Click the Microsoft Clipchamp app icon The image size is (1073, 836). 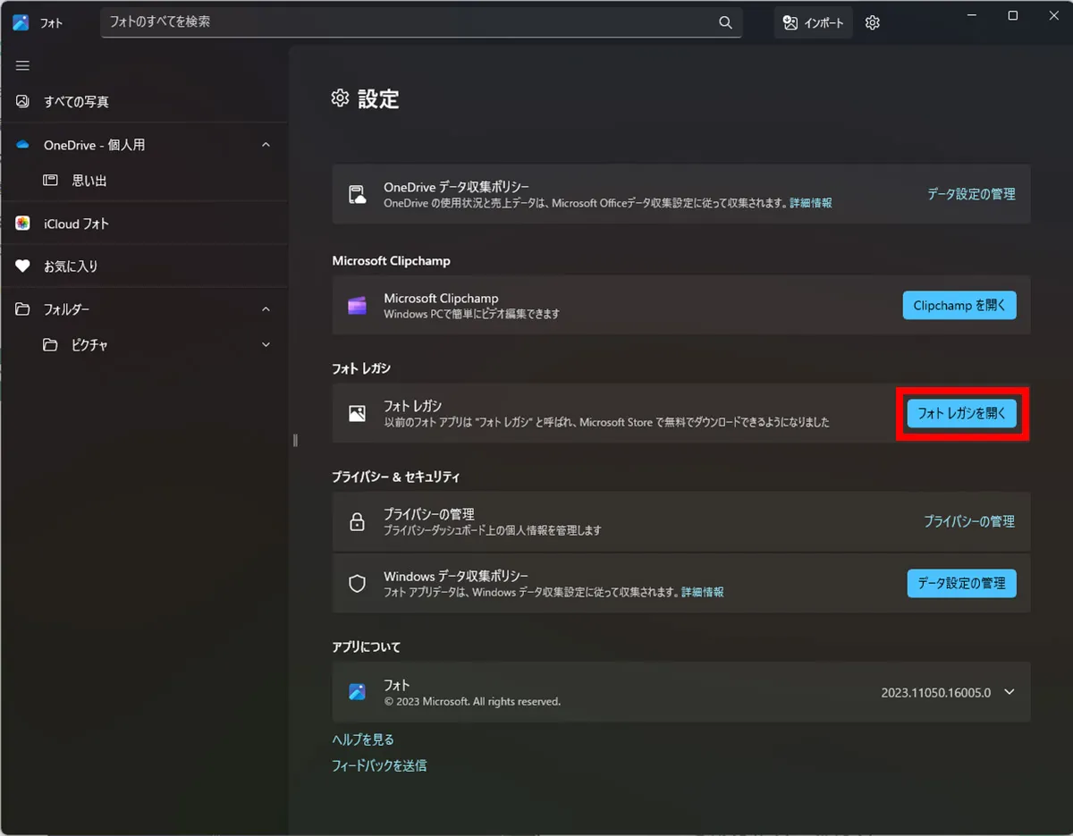pyautogui.click(x=357, y=305)
